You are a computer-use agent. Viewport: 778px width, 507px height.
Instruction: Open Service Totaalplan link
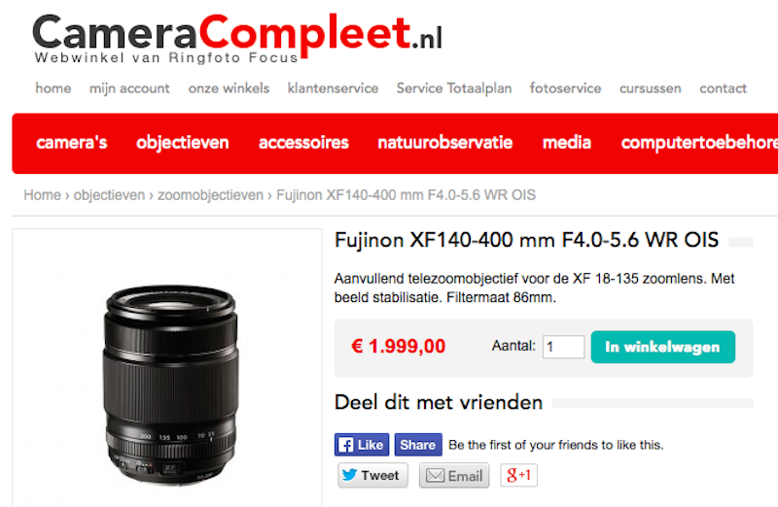[x=454, y=88]
